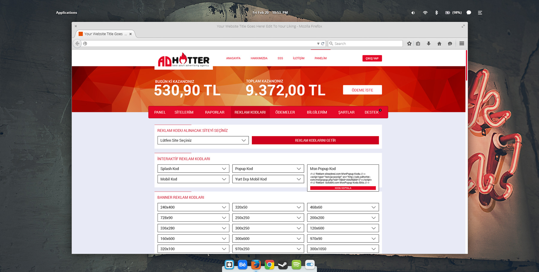Bookmark this page with the star icon
Image resolution: width=539 pixels, height=272 pixels.
point(409,43)
